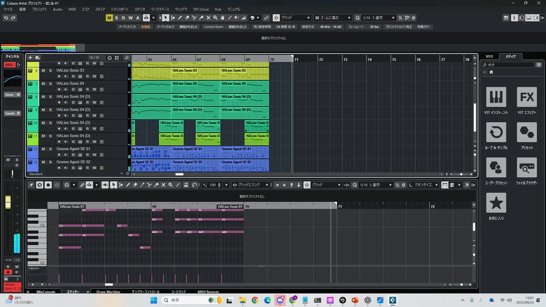
Task: Select the Glue tool in the top toolbar
Action: pyautogui.click(x=201, y=18)
